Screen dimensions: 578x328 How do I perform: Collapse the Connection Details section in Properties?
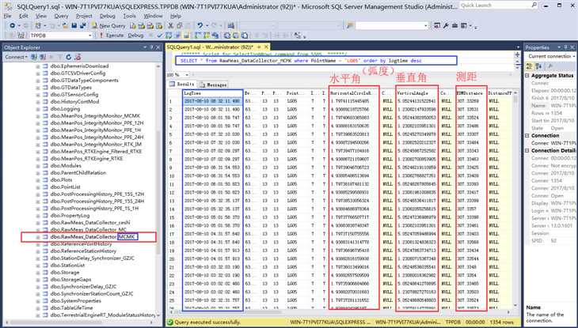click(x=527, y=150)
